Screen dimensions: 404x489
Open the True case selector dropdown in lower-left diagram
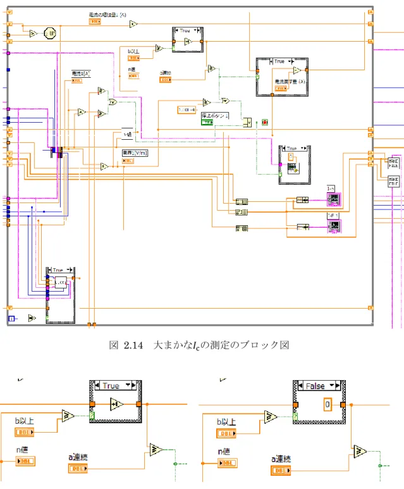128,385
